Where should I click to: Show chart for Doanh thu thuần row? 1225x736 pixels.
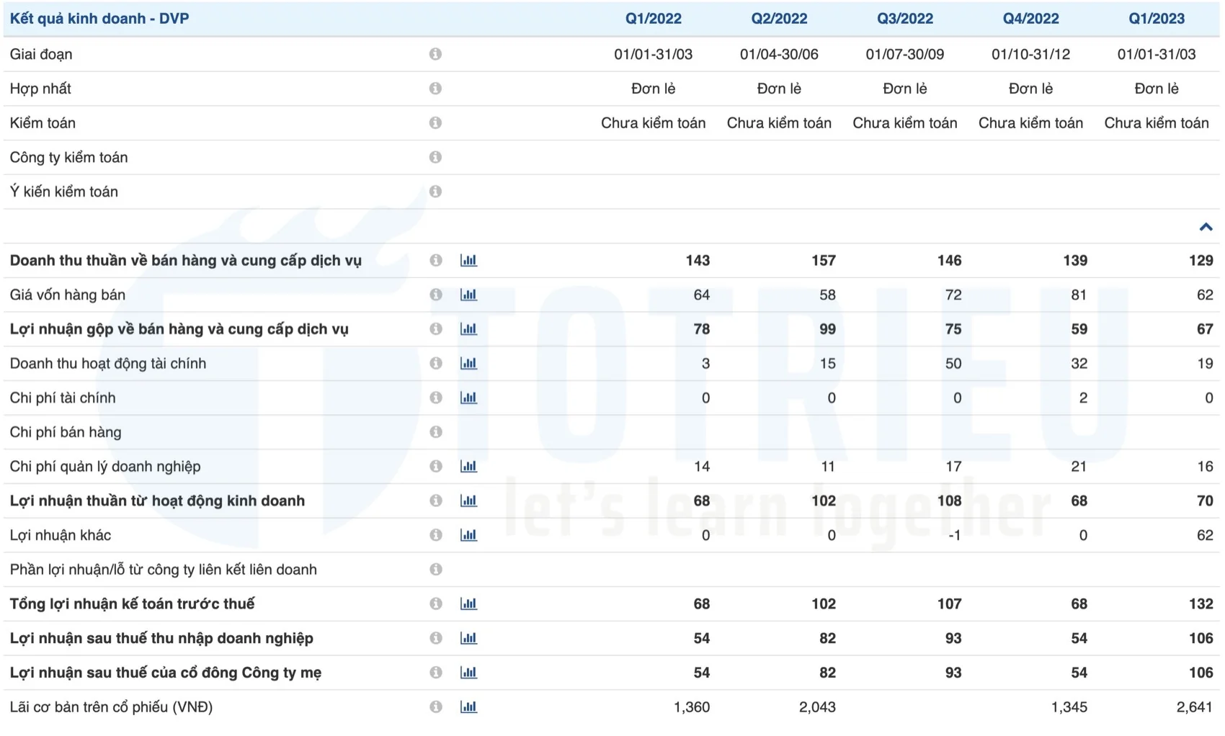pos(468,260)
